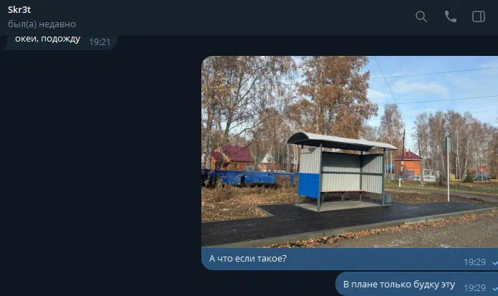Toggle the right side info panel
The height and width of the screenshot is (296, 498).
479,16
